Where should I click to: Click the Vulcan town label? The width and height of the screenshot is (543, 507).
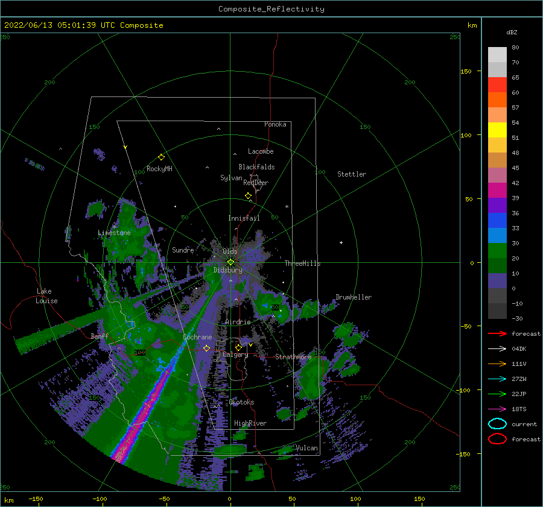(x=306, y=448)
